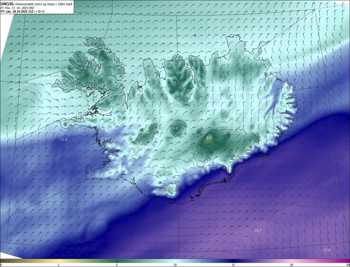Click the colour scale label "1"
This screenshot has height=267, width=350.
coord(59,265)
